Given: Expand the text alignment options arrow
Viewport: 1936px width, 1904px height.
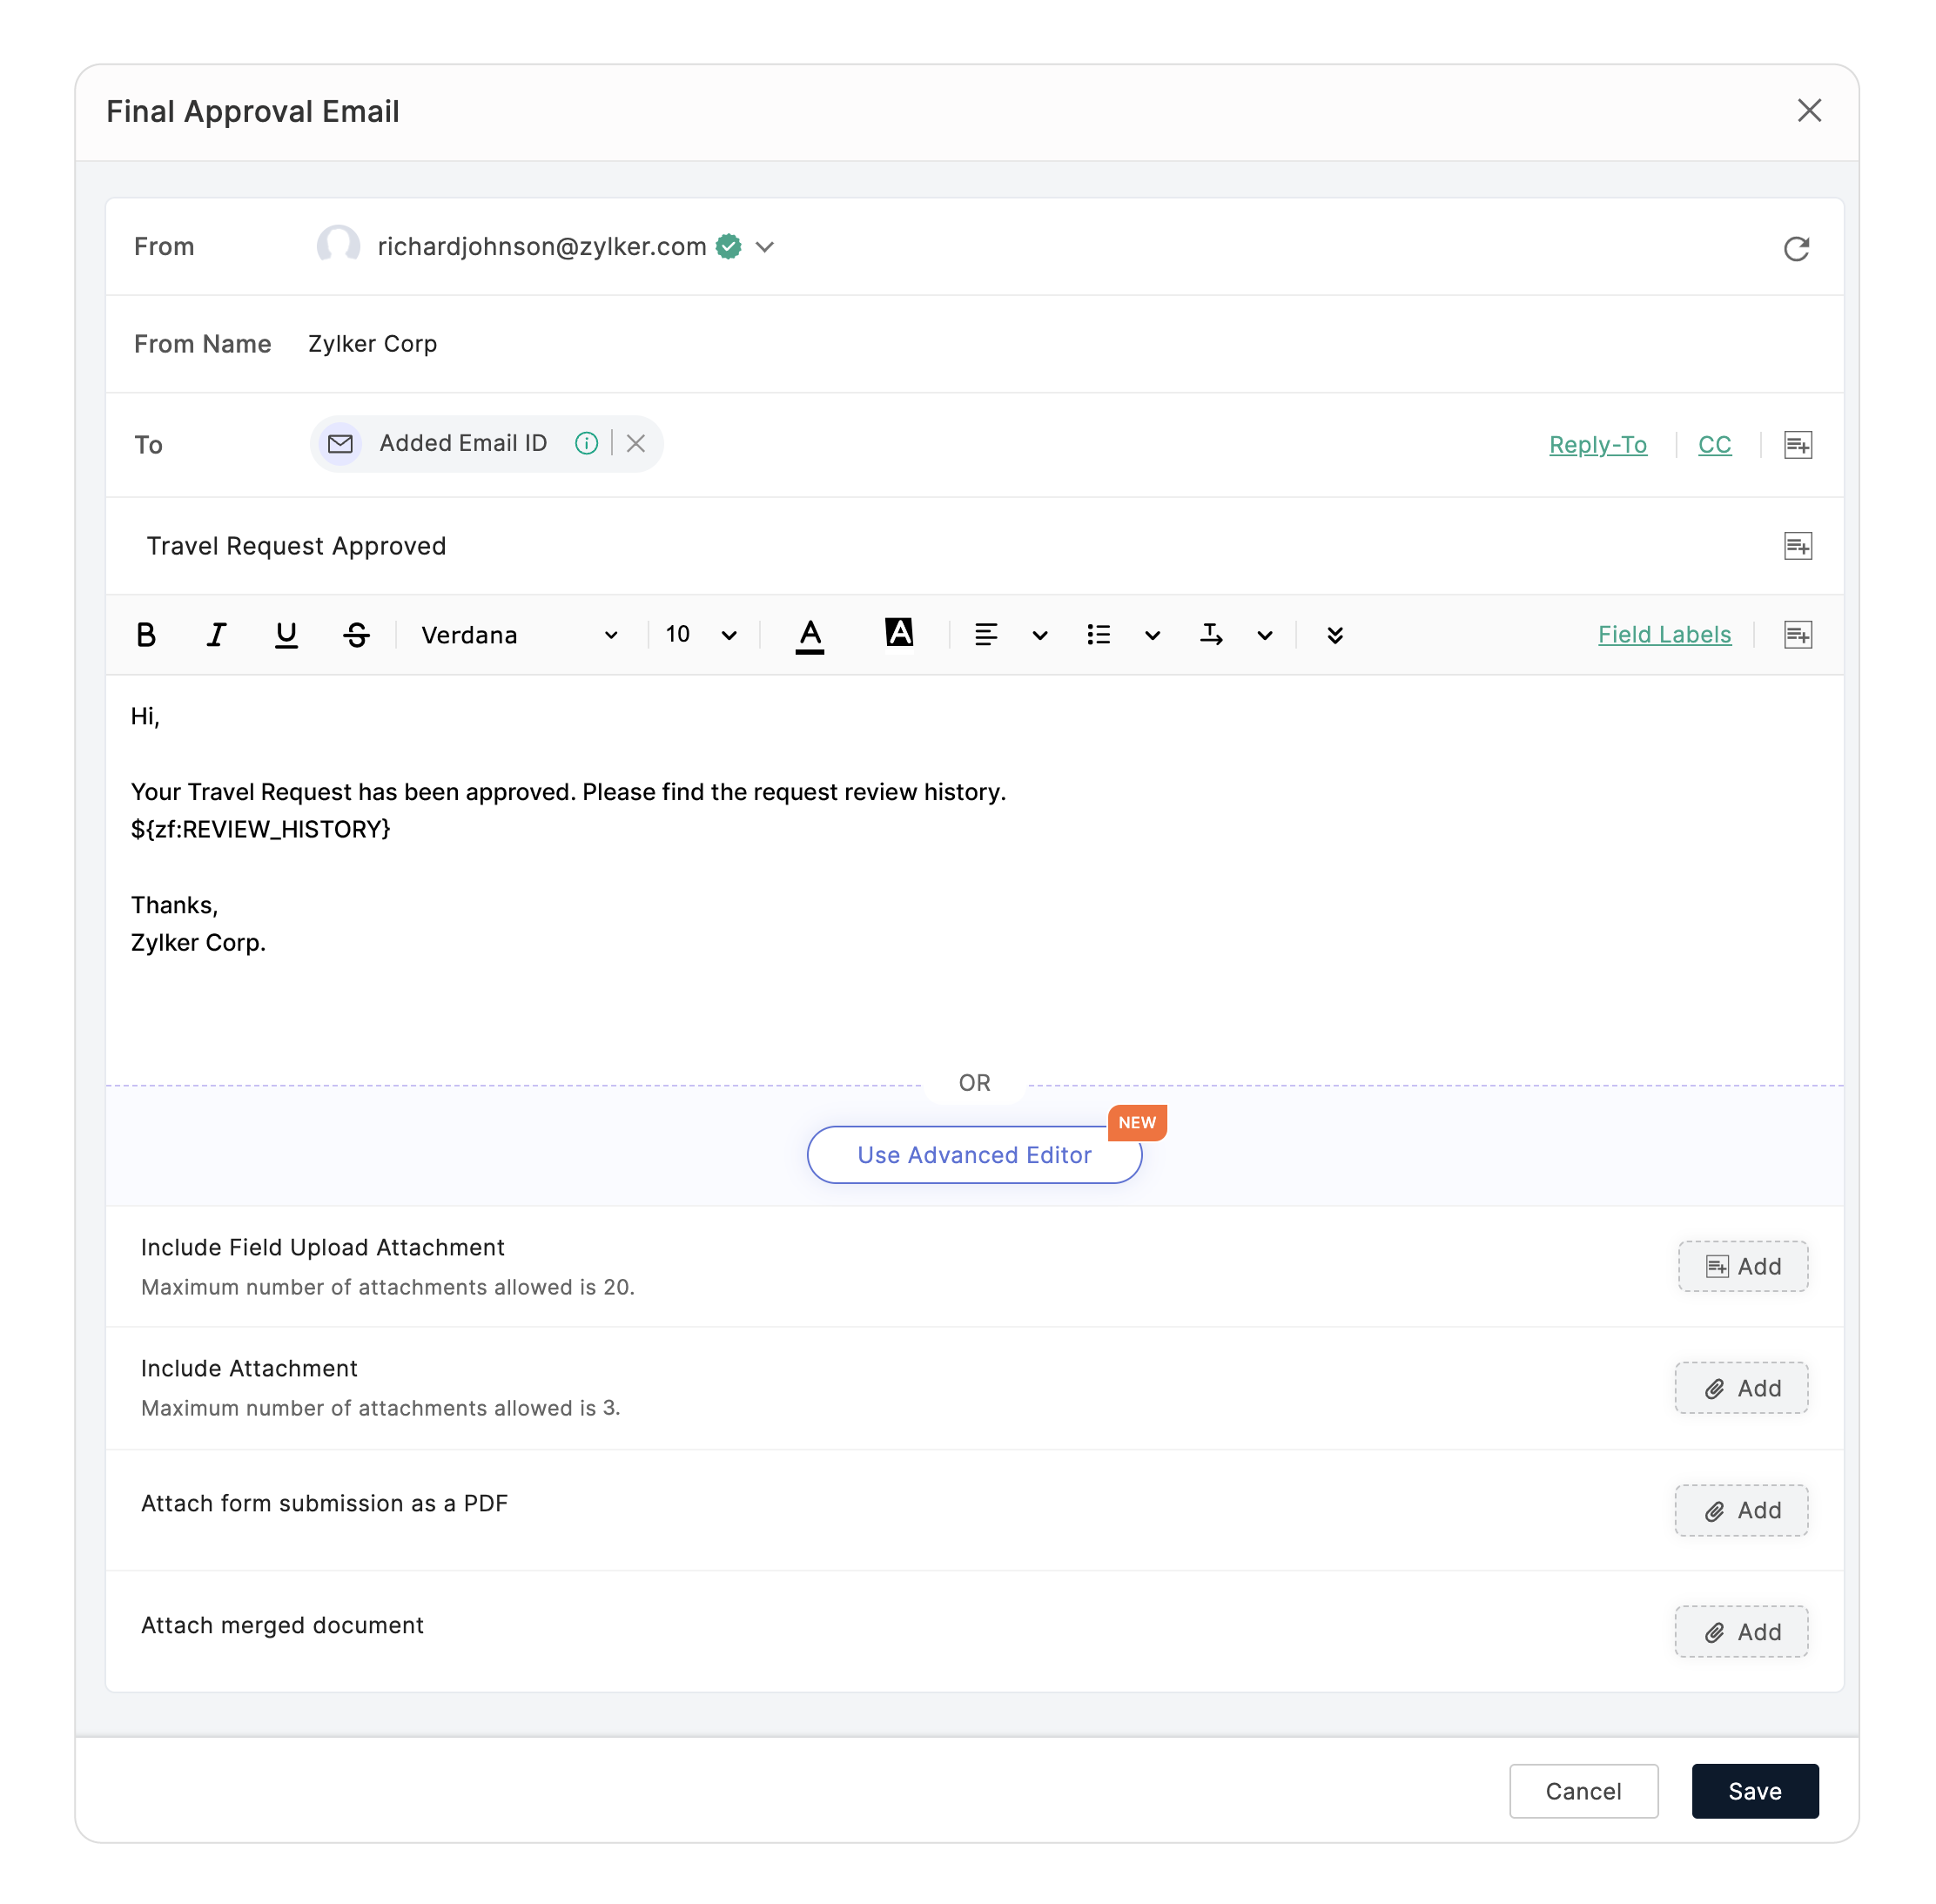Looking at the screenshot, I should point(1040,635).
